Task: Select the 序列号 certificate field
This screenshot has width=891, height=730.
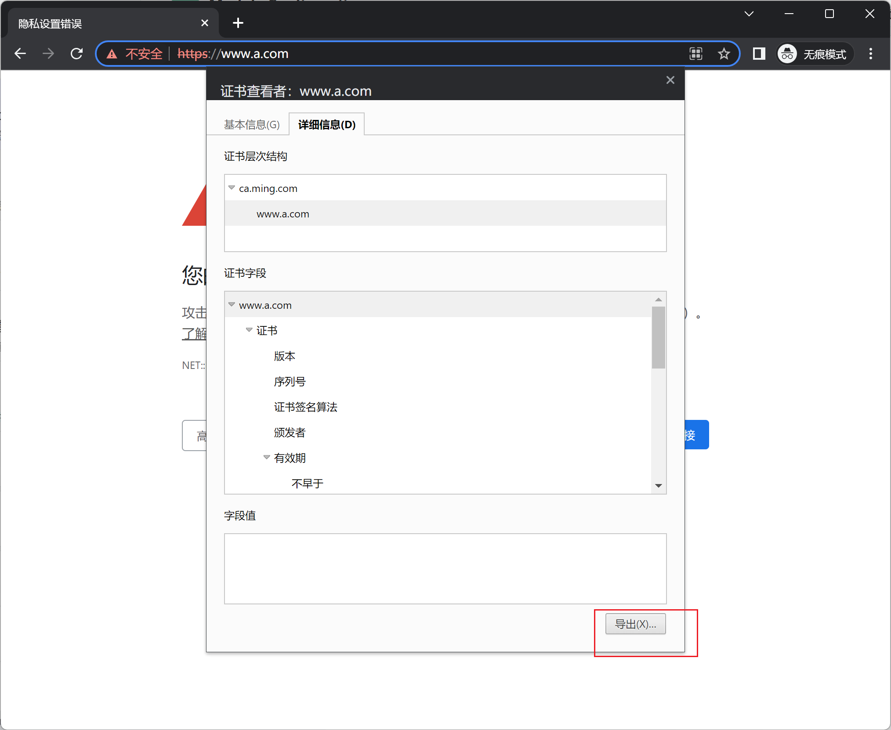Action: click(x=290, y=381)
